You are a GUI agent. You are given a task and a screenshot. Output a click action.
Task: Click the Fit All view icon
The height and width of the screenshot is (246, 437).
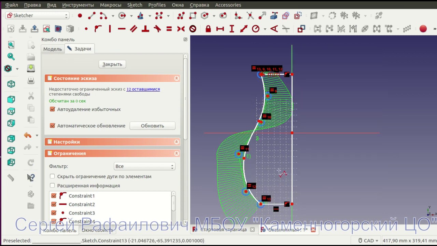(11, 45)
